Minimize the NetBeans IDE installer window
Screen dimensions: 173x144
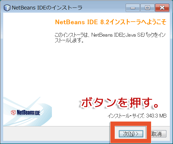coord(133,8)
